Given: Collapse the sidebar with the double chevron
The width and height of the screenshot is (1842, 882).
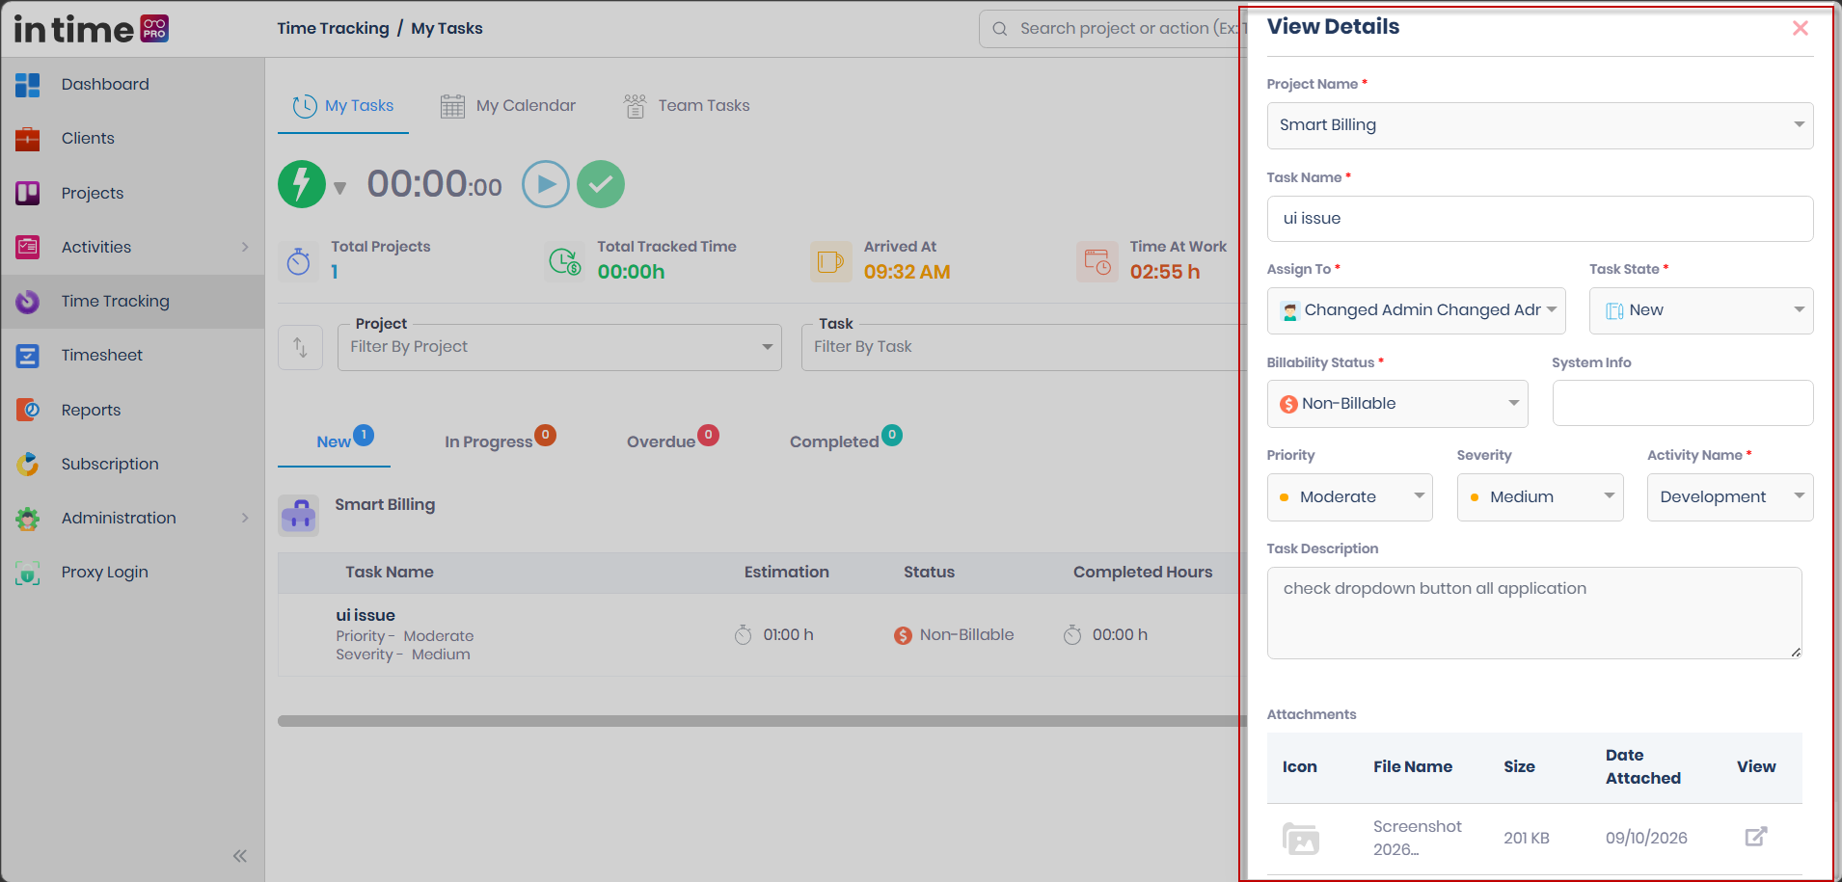Looking at the screenshot, I should (240, 856).
